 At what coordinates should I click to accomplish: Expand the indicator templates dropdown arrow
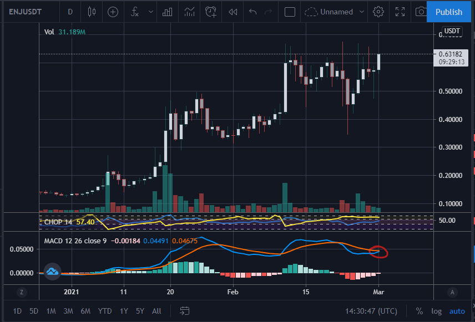(150, 12)
